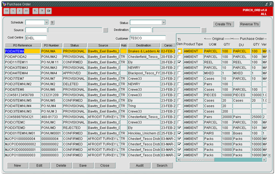This screenshot has width=277, height=175.
Task: Uncheck TI Gen checkbox for POIDDITEMD row
Action: 179,127
